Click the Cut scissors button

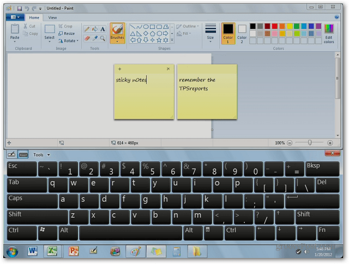29,26
